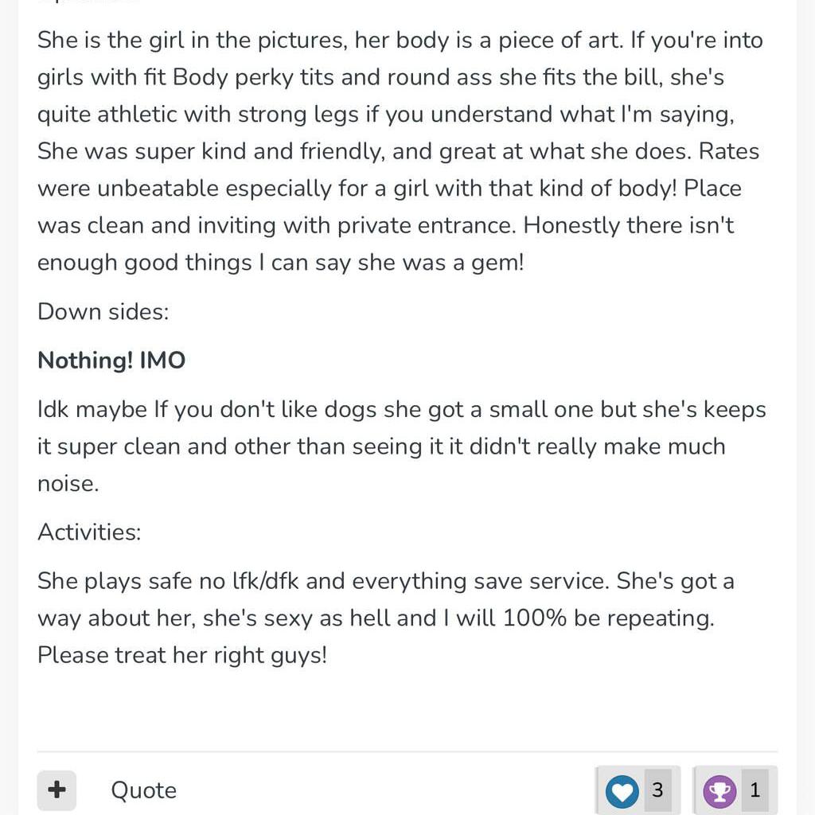Click the line starting "She is the girl"
815x815 pixels.
tap(400, 41)
